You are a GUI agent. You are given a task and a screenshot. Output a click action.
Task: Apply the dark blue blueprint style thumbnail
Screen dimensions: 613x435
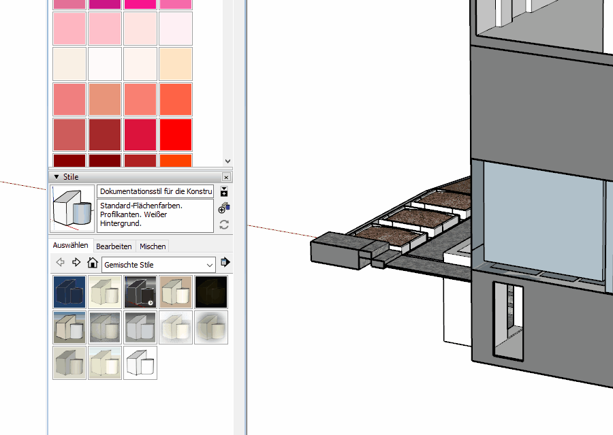[x=70, y=292]
